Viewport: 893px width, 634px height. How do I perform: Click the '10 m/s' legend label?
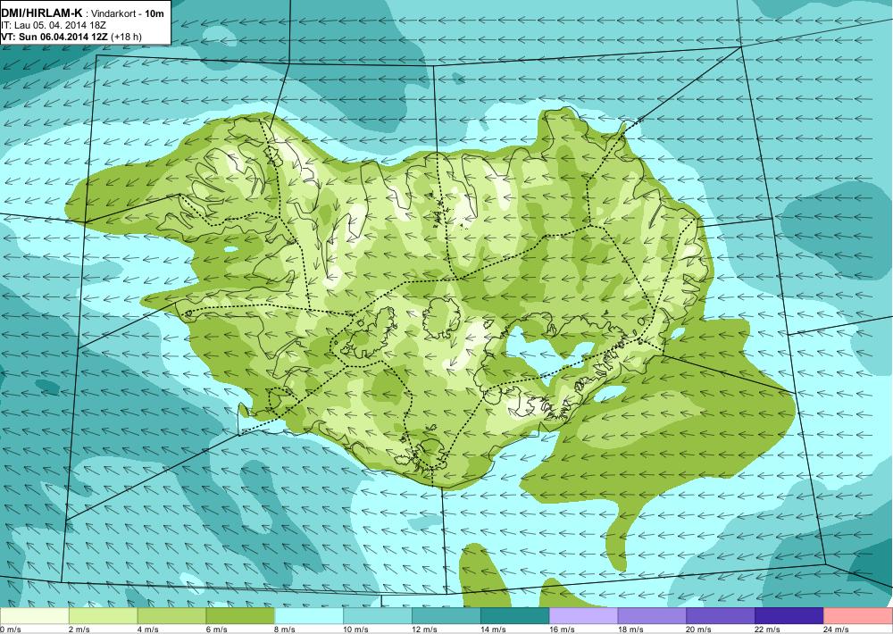pos(356,630)
